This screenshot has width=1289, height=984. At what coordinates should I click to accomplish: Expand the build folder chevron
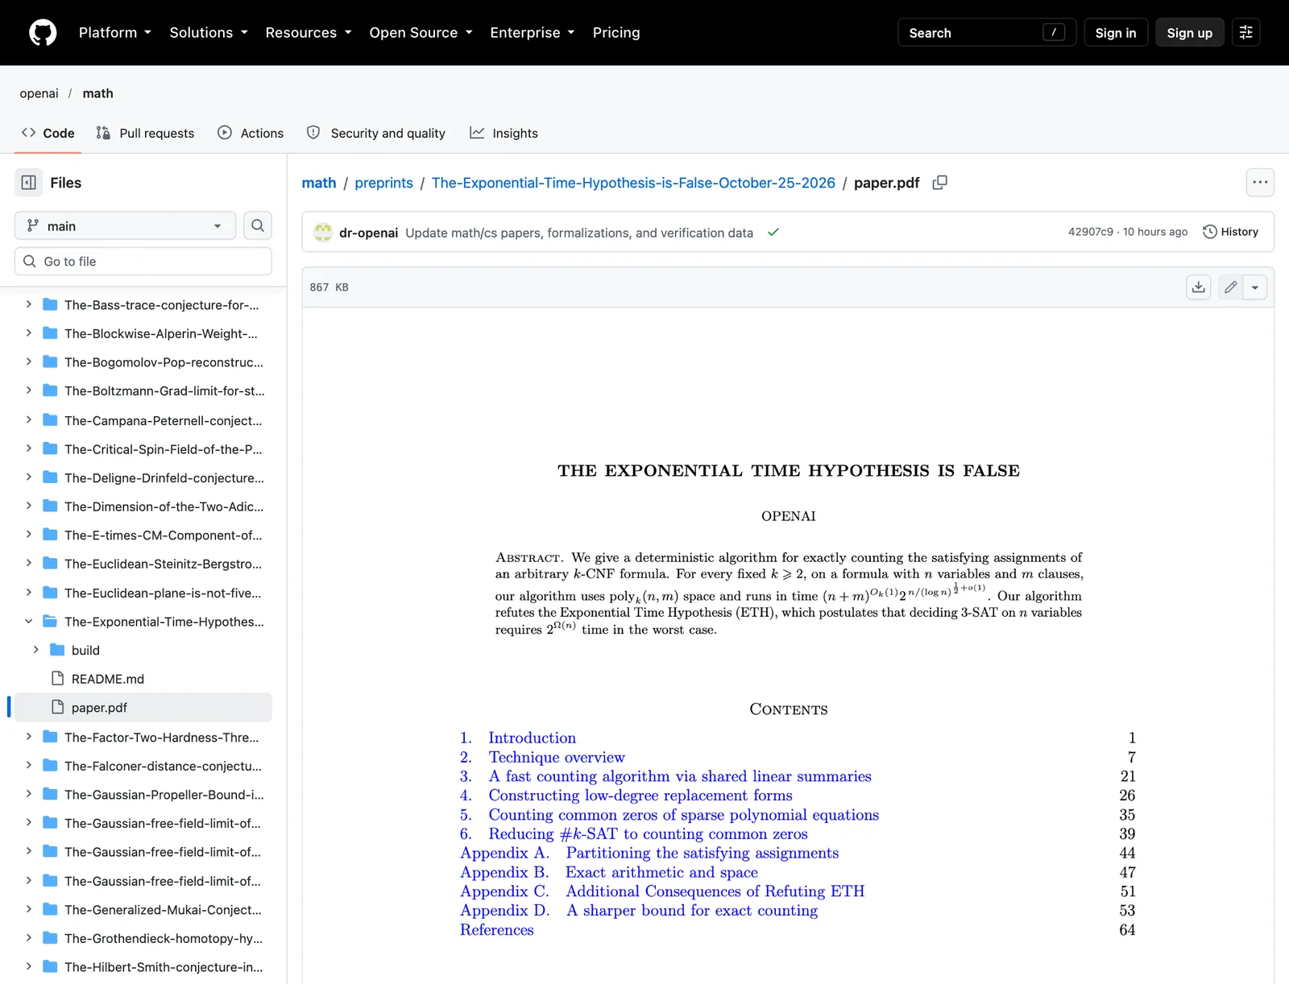(36, 650)
